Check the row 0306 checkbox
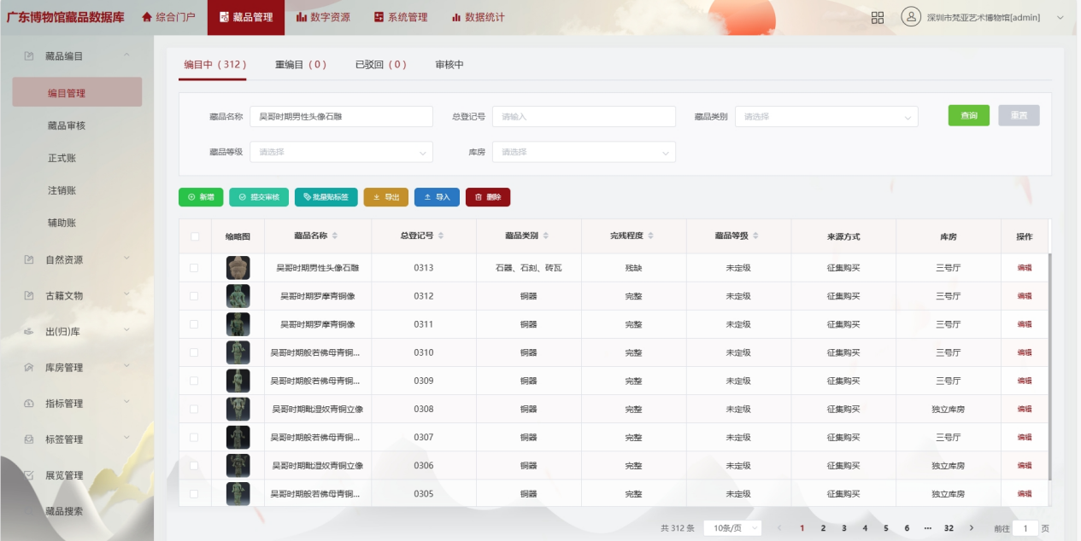 194,466
